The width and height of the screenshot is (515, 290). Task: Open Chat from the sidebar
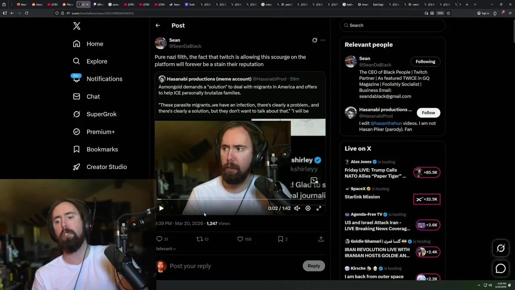tap(86, 97)
